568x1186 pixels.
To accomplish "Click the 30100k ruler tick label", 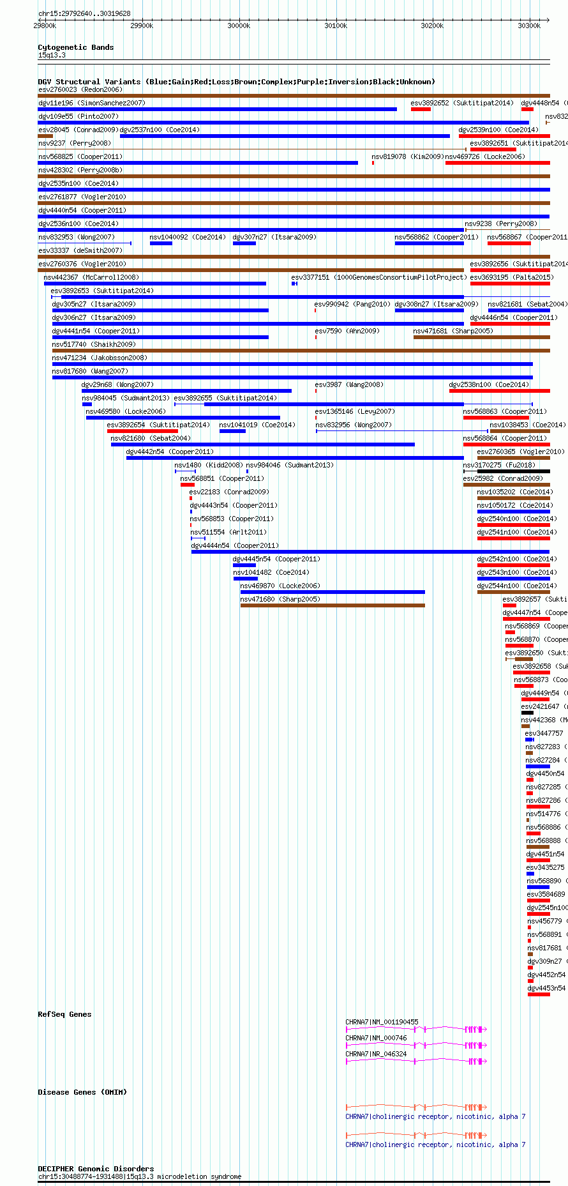I will (x=336, y=26).
